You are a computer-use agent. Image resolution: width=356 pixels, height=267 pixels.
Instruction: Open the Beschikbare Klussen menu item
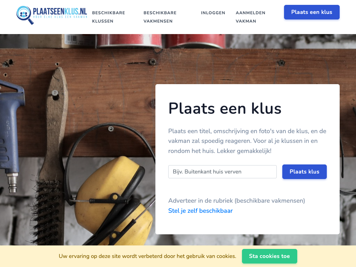pyautogui.click(x=108, y=17)
